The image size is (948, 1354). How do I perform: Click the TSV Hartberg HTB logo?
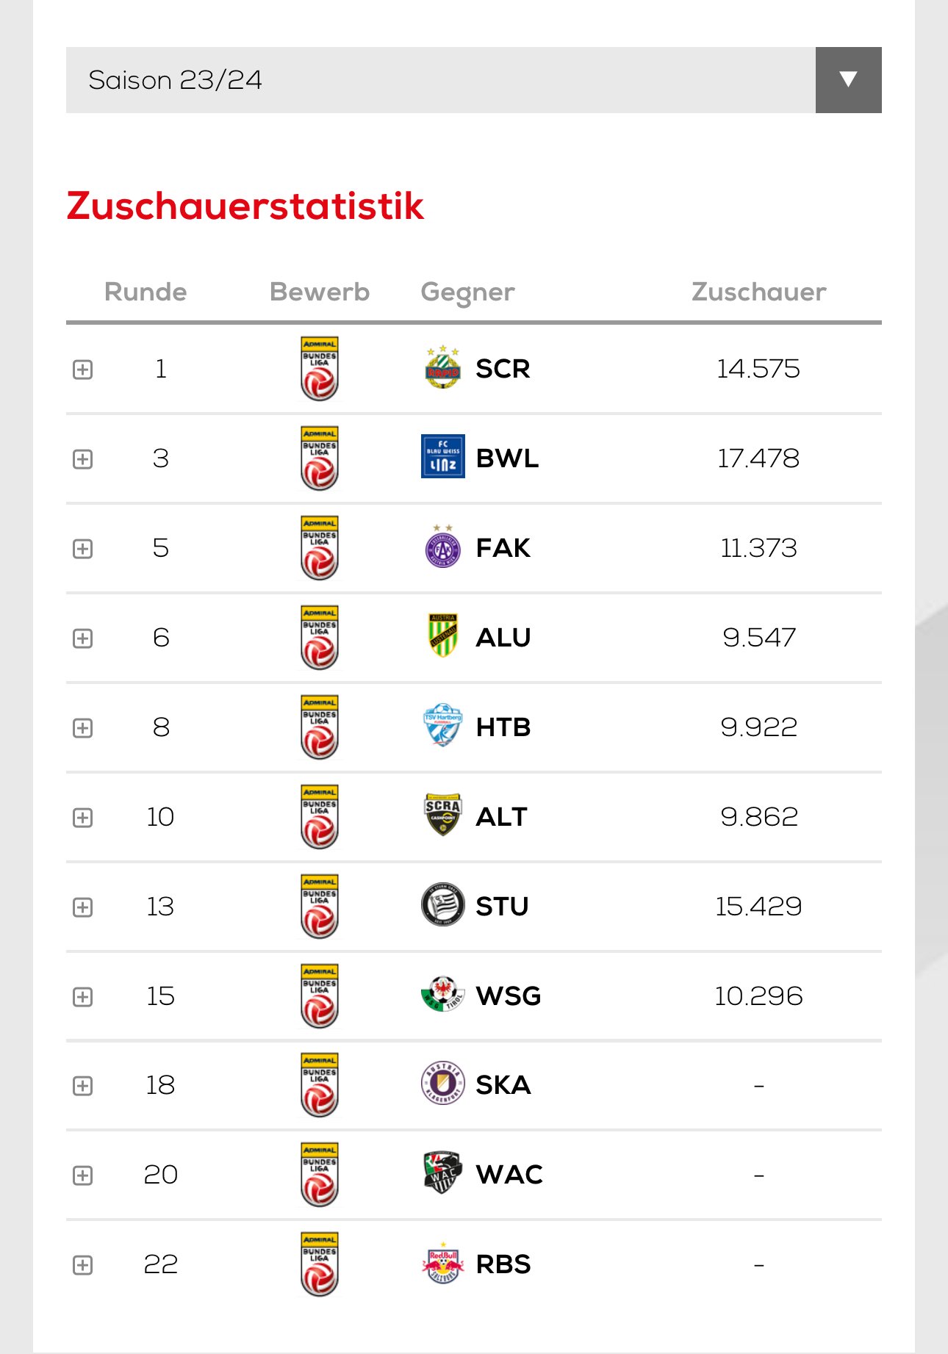(443, 725)
